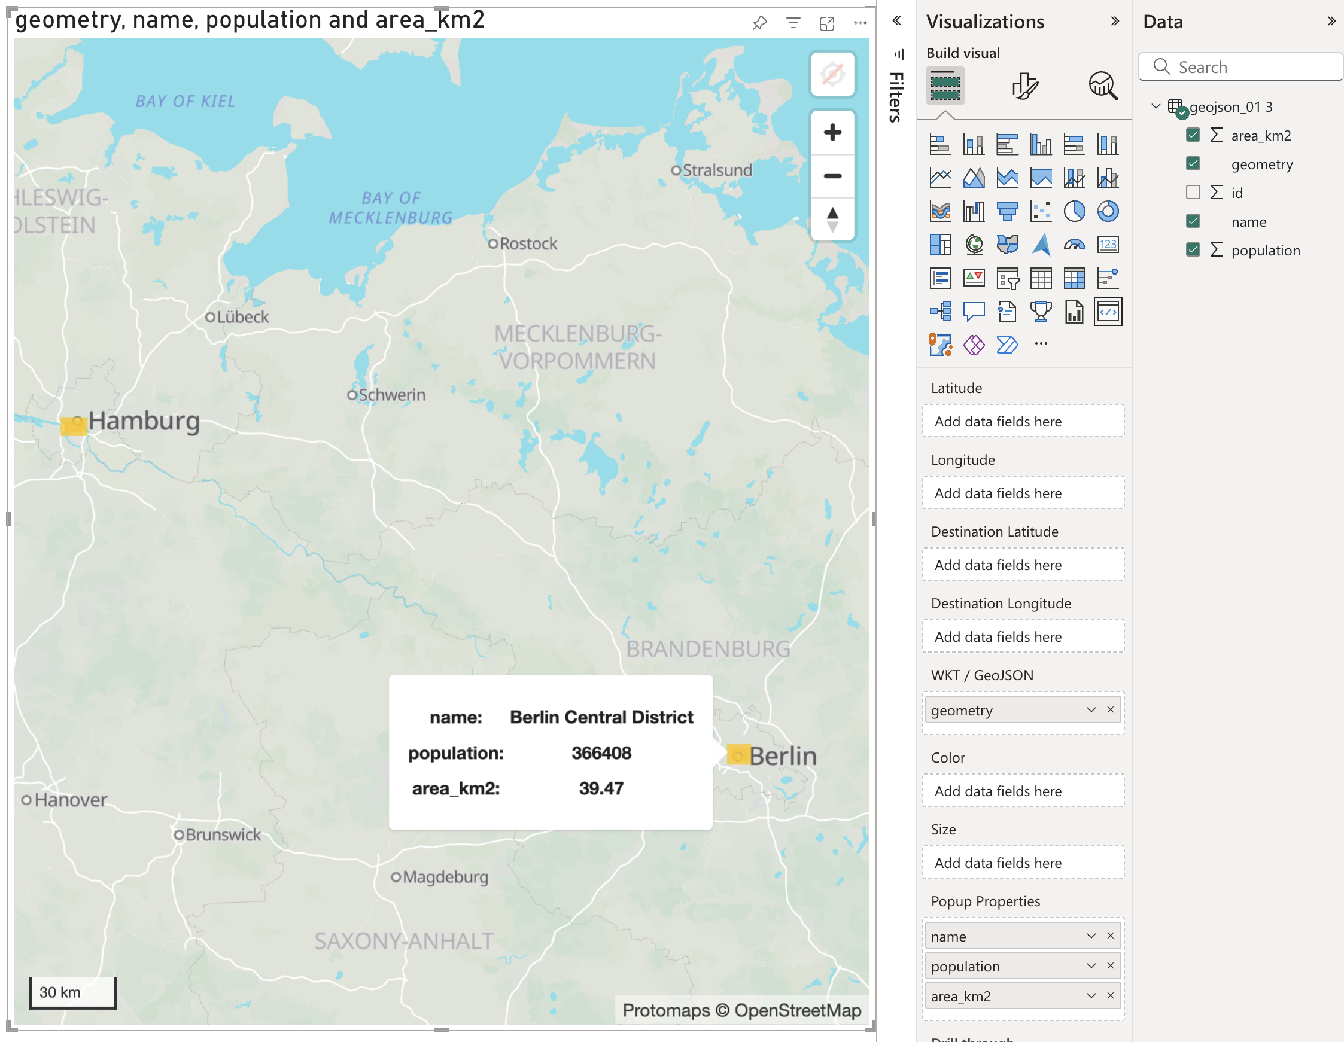Select the Q&A speech bubble visual
Screen dimensions: 1344x1042
(x=974, y=311)
